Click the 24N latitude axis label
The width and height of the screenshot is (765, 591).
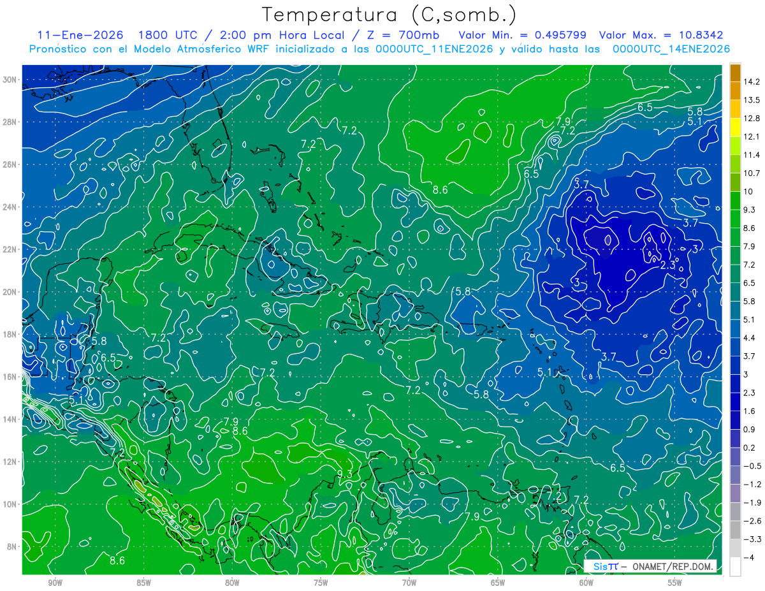10,207
